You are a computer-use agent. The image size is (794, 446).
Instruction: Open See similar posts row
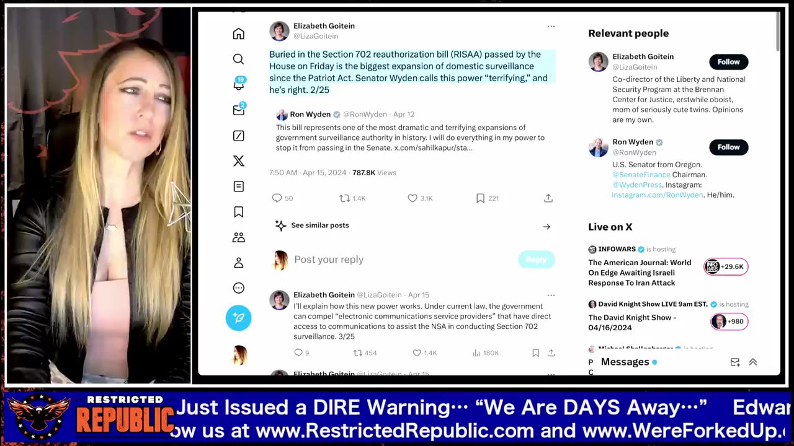[x=413, y=226]
